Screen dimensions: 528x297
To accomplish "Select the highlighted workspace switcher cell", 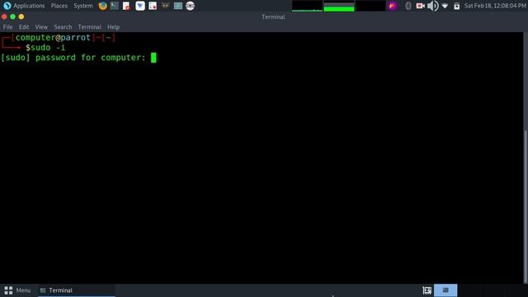I will tap(445, 290).
